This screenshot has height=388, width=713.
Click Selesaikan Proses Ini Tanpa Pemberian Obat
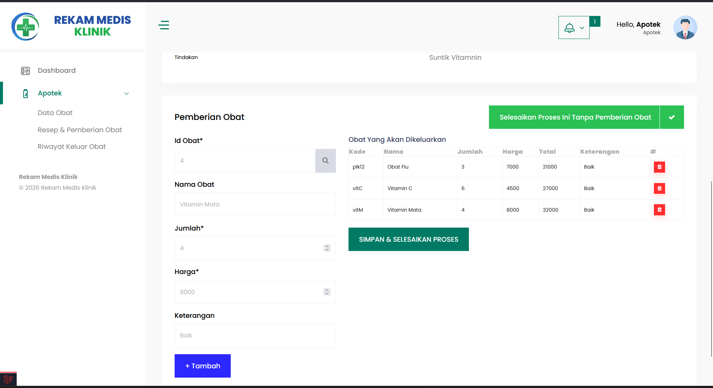[574, 117]
